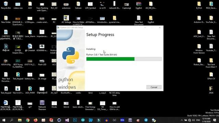Select the Arduino-O... folder icon
Viewport: 219px width, 123px height.
(x=199, y=19)
